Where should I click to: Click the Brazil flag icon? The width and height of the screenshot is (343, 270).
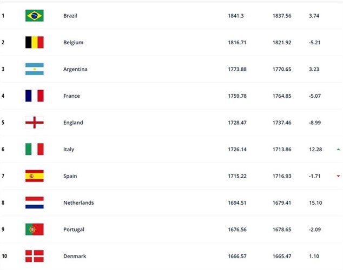click(34, 16)
